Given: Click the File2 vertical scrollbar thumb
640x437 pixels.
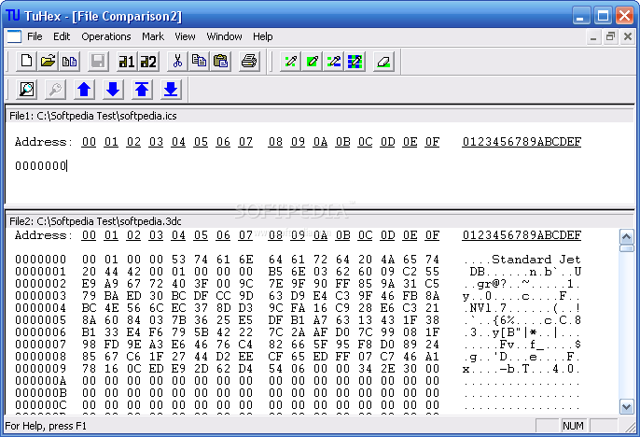Looking at the screenshot, I should [627, 248].
